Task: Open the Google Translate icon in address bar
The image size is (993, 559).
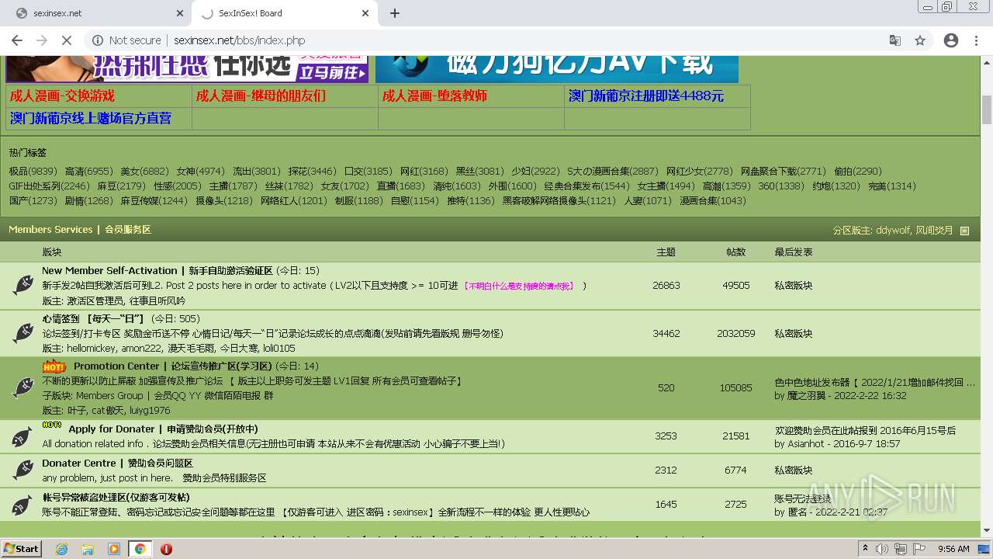Action: [x=895, y=40]
